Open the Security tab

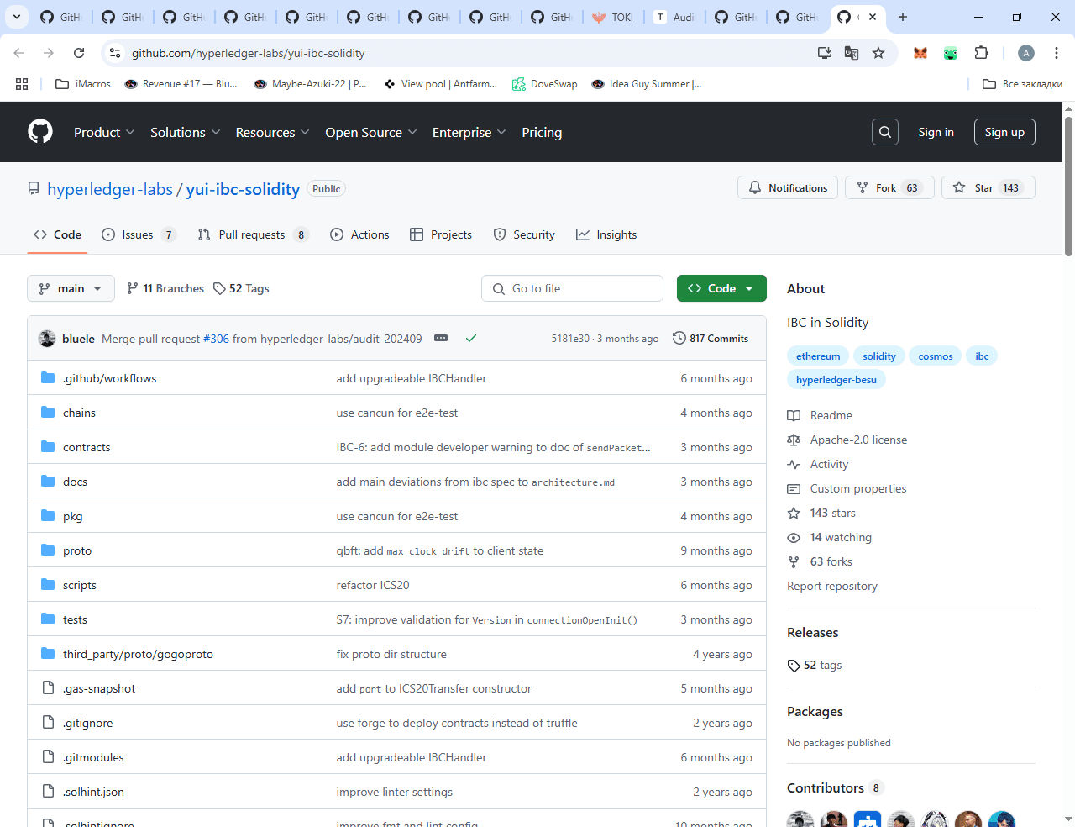(524, 234)
